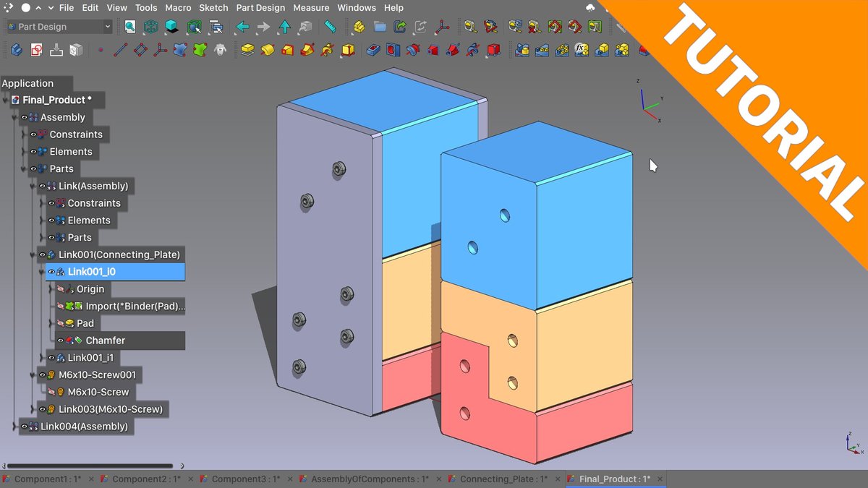Select the datum point tool
868x488 pixels.
tap(101, 50)
